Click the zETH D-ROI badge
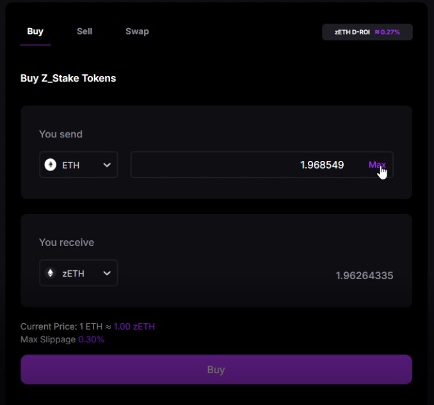 click(367, 32)
